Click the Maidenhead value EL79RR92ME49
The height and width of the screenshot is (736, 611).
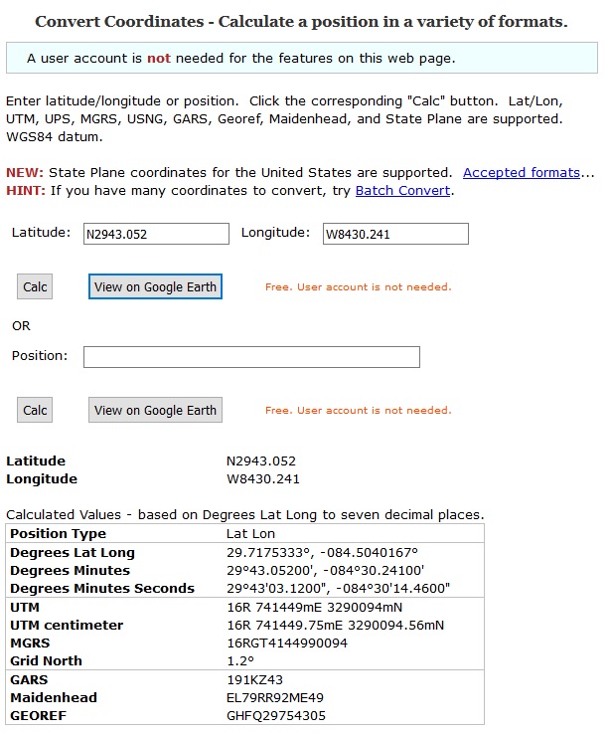(275, 697)
